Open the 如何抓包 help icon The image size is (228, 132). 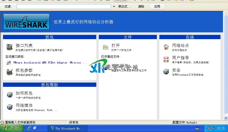tap(10, 95)
